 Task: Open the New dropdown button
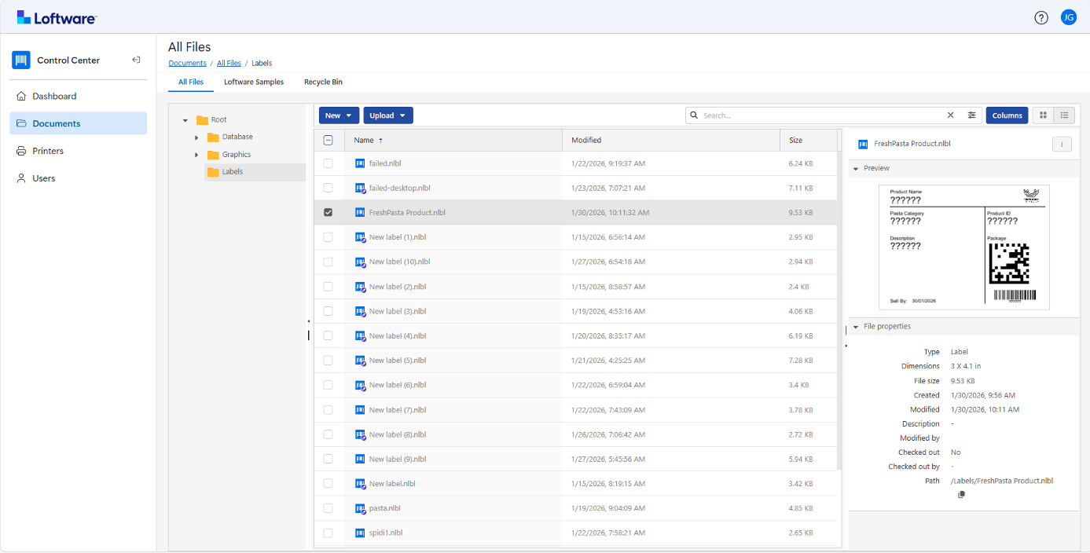tap(339, 115)
